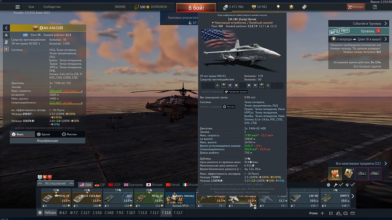
Task: Select the M1A1 HC crew slot
Action: 56,198
